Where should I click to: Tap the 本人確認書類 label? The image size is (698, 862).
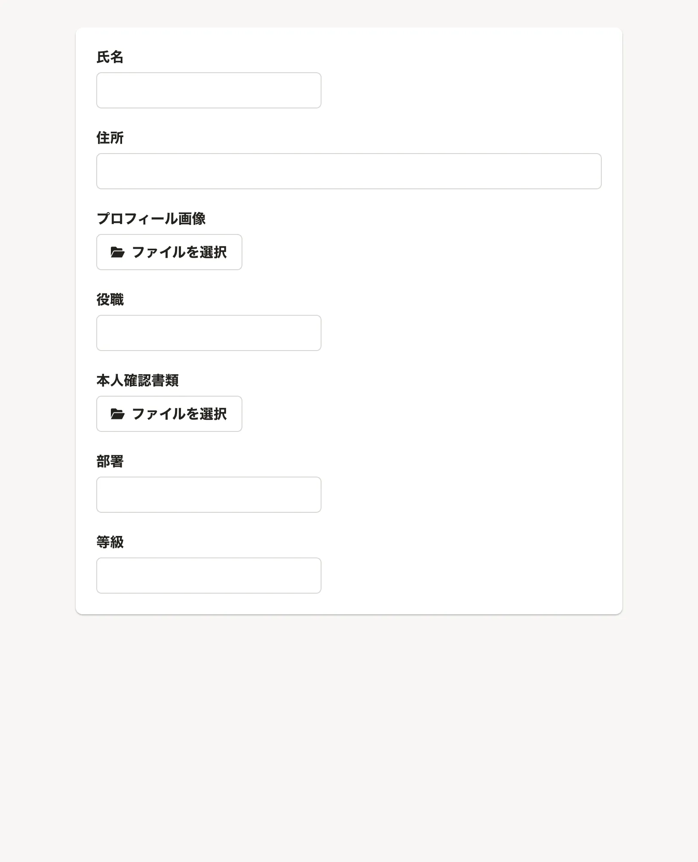click(137, 381)
